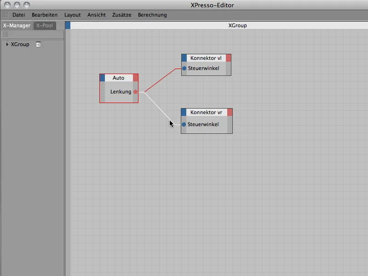Switch to the X-Pool tab

45,25
